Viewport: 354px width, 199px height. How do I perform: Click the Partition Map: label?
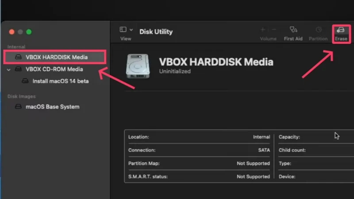click(x=144, y=163)
